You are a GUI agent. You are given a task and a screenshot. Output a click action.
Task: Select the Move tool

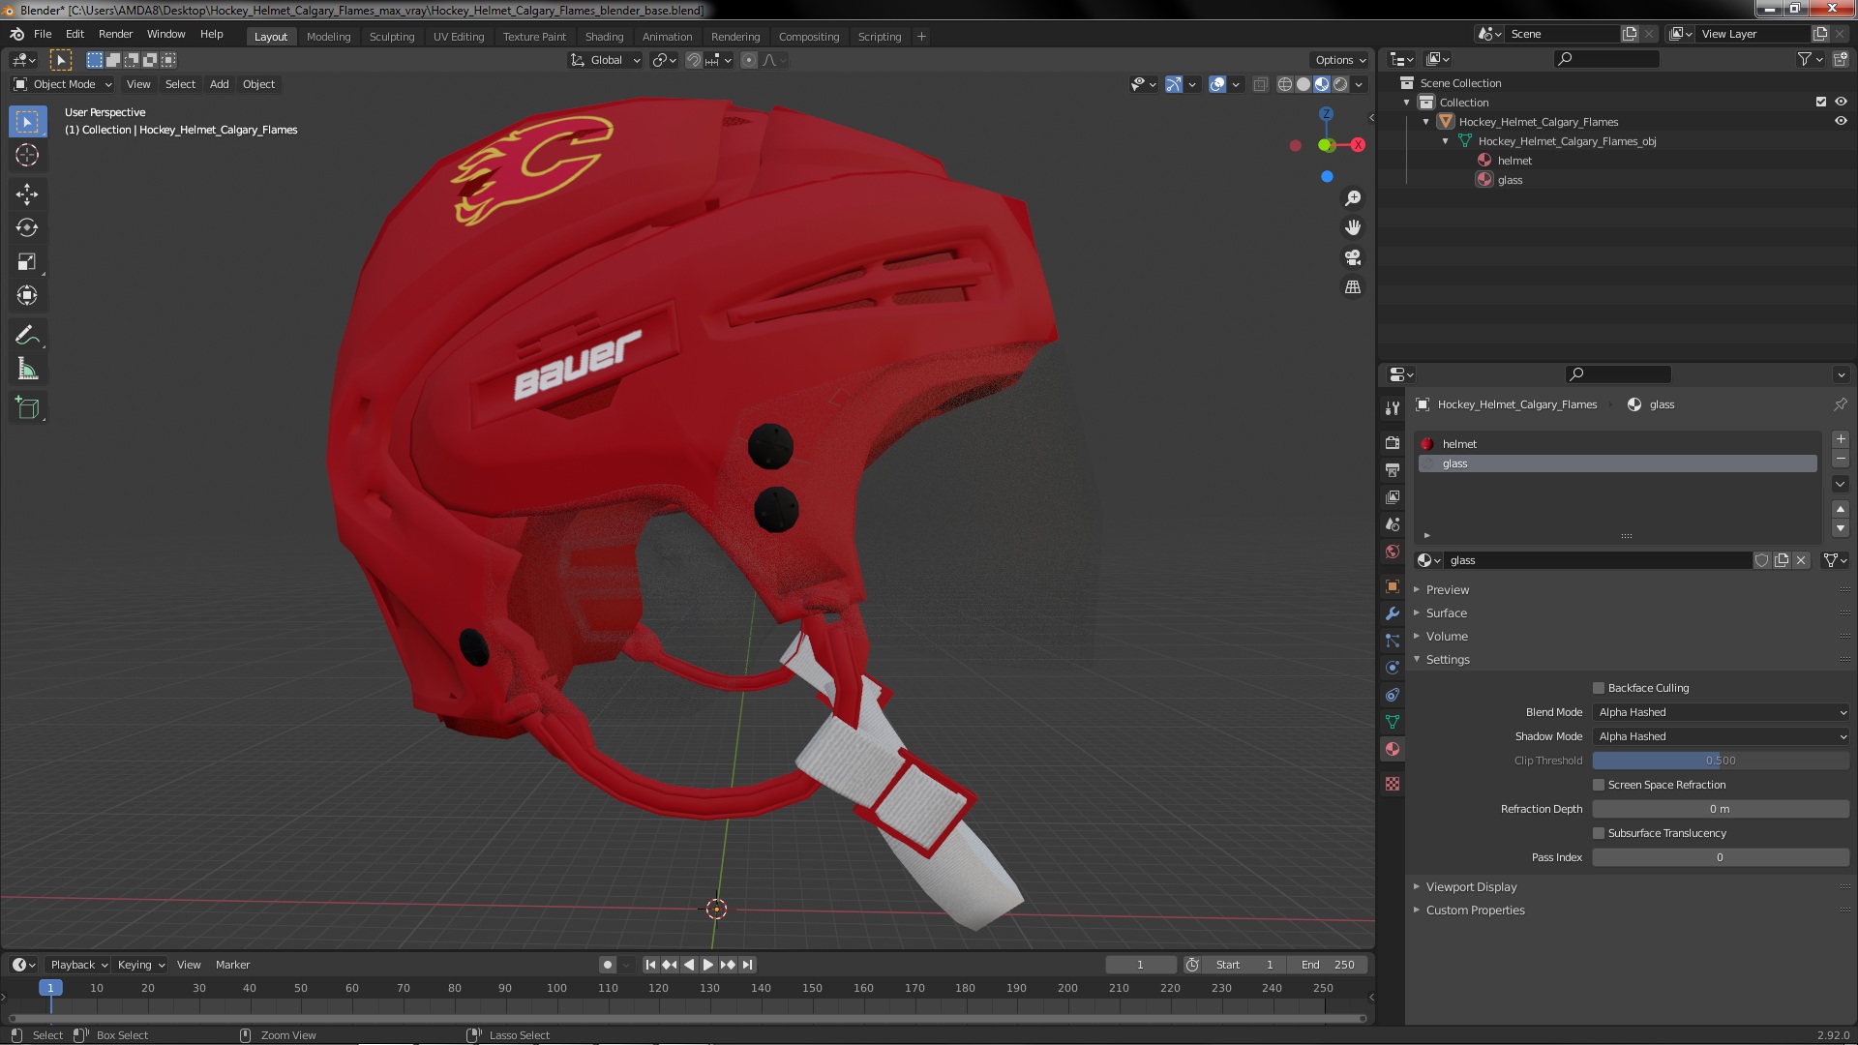pos(27,194)
